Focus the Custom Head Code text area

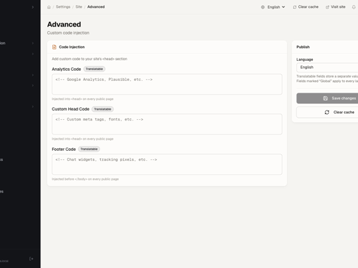[167, 124]
